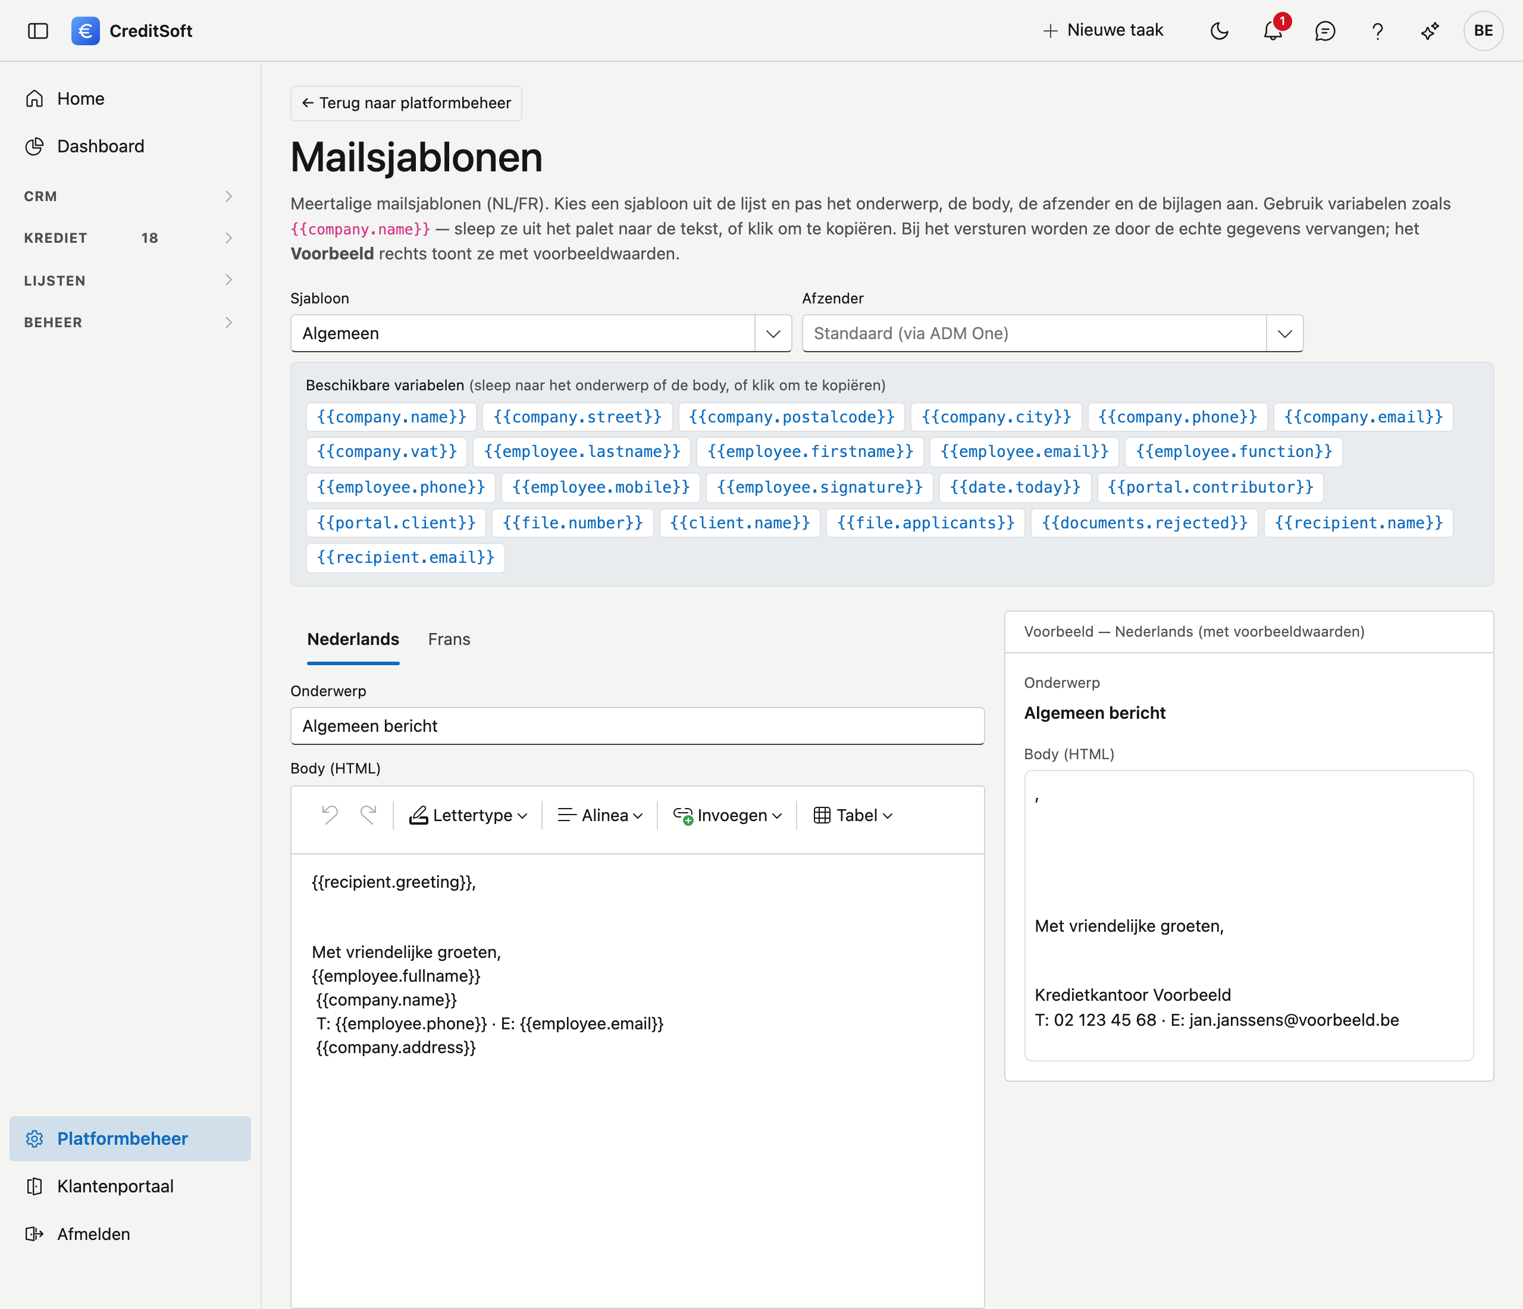Screen dimensions: 1523x1309
Task: Open the Invoegen dropdown
Action: (728, 815)
